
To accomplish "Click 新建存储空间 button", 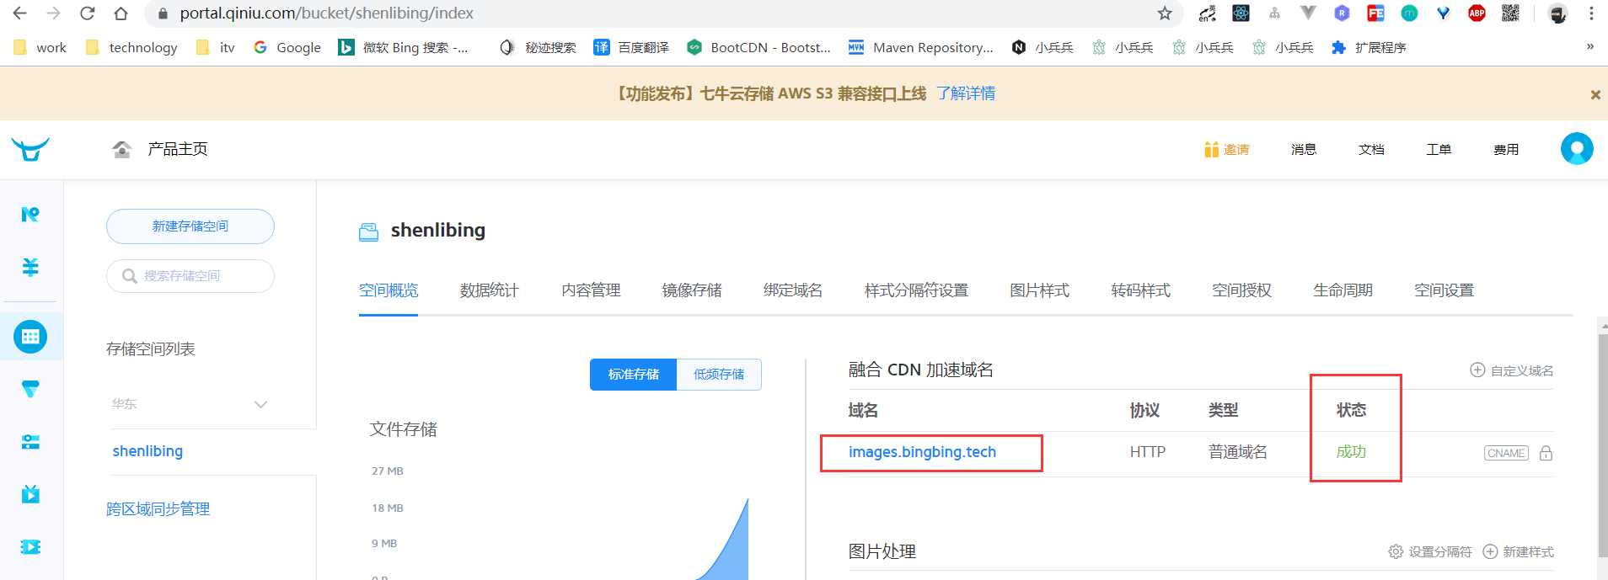I will [x=190, y=226].
